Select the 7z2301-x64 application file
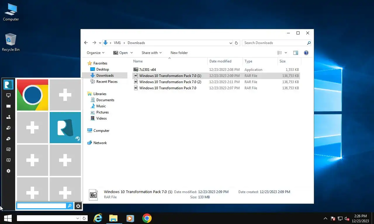 pos(216,70)
